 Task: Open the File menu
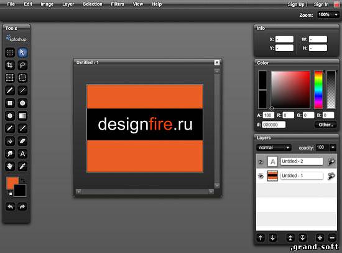pyautogui.click(x=11, y=4)
